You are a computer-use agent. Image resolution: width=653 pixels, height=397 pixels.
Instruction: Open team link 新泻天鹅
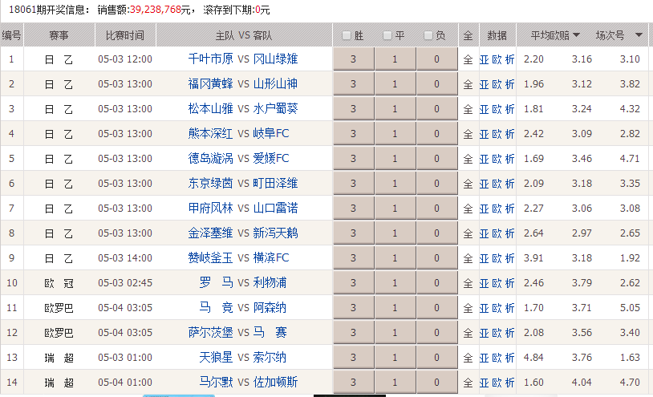click(275, 233)
